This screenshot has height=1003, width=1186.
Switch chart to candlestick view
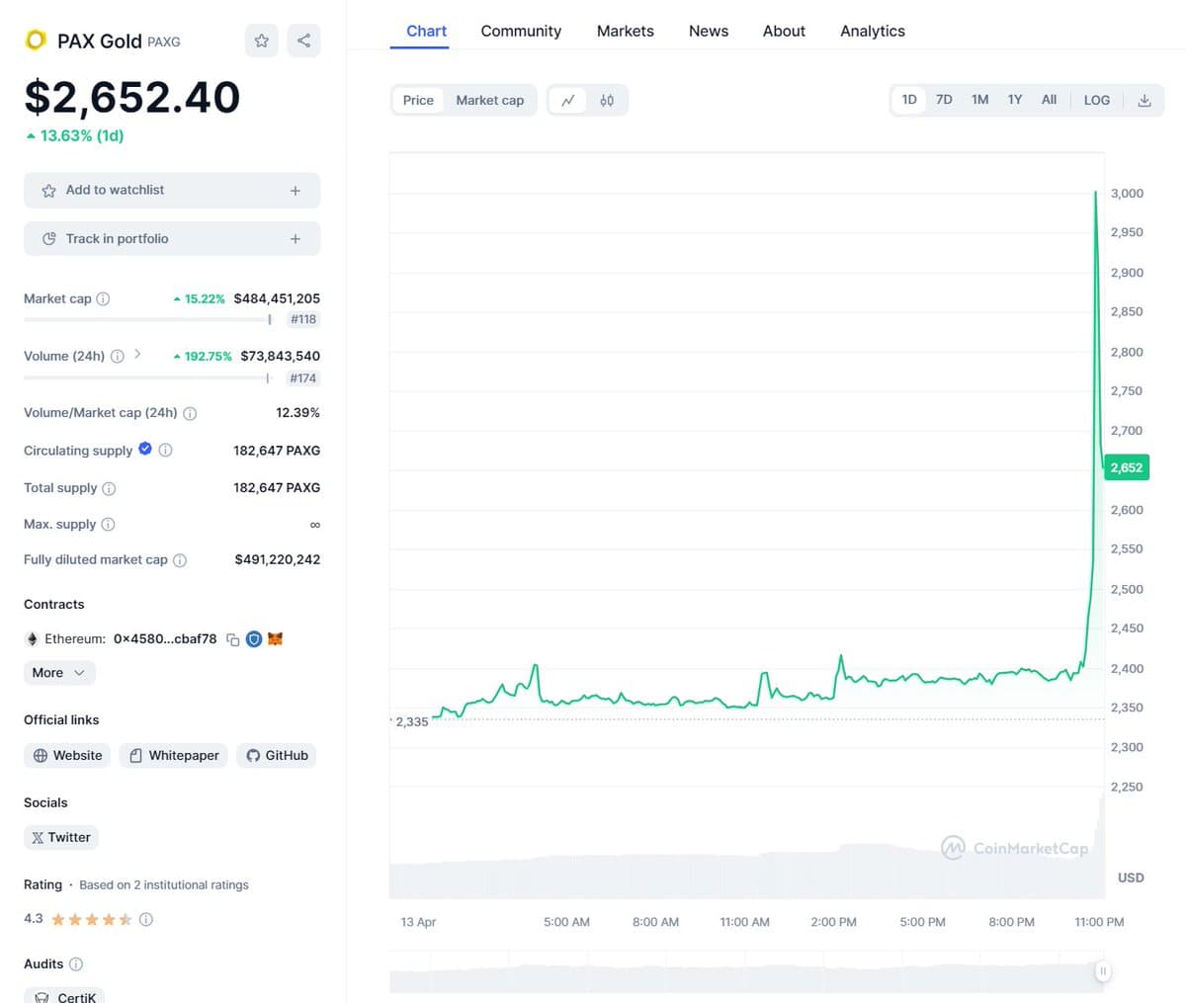tap(607, 100)
